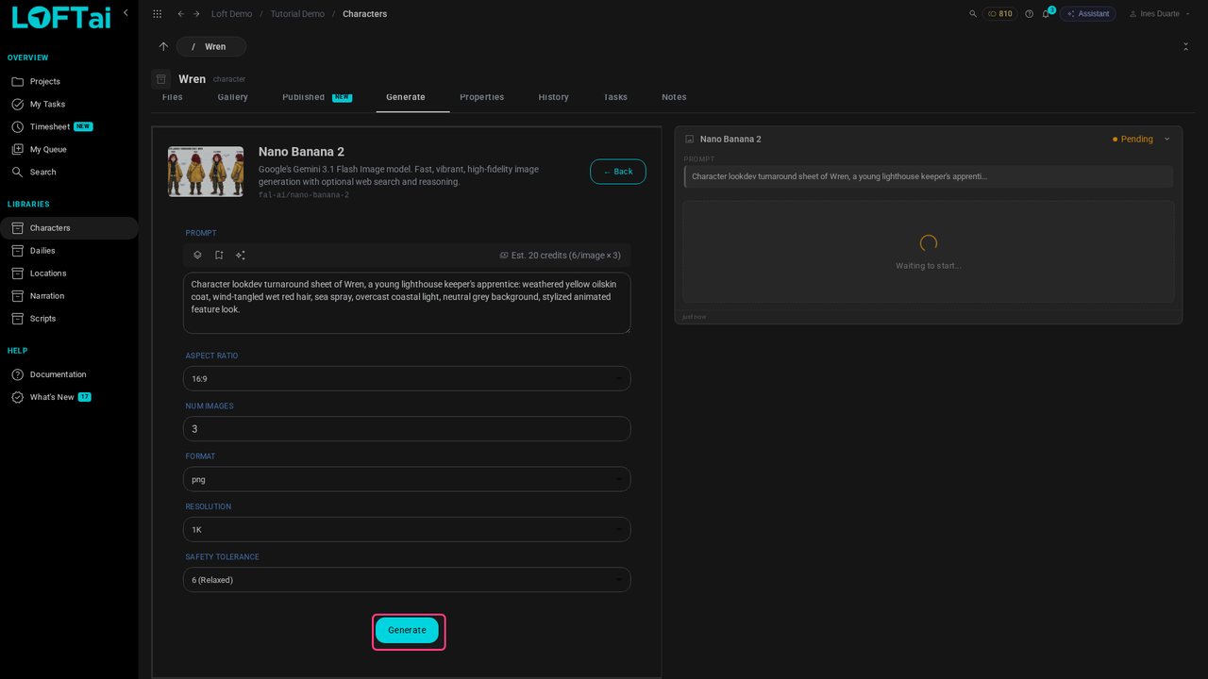
Task: Open the Aspect Ratio 16:9 dropdown
Action: coord(407,378)
